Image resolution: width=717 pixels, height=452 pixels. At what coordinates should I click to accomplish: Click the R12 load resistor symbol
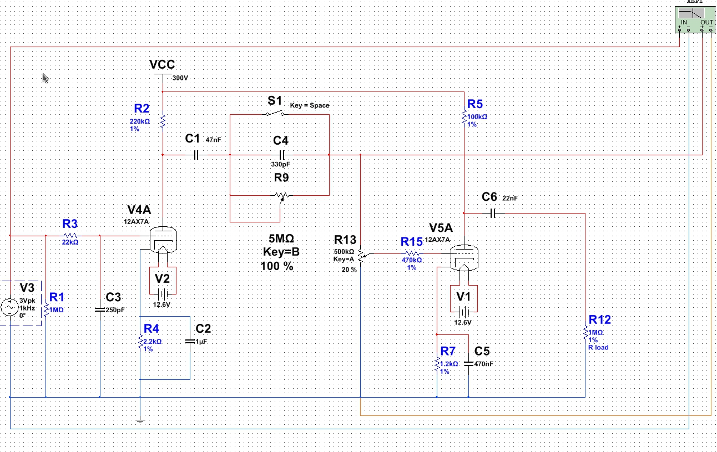pyautogui.click(x=585, y=333)
